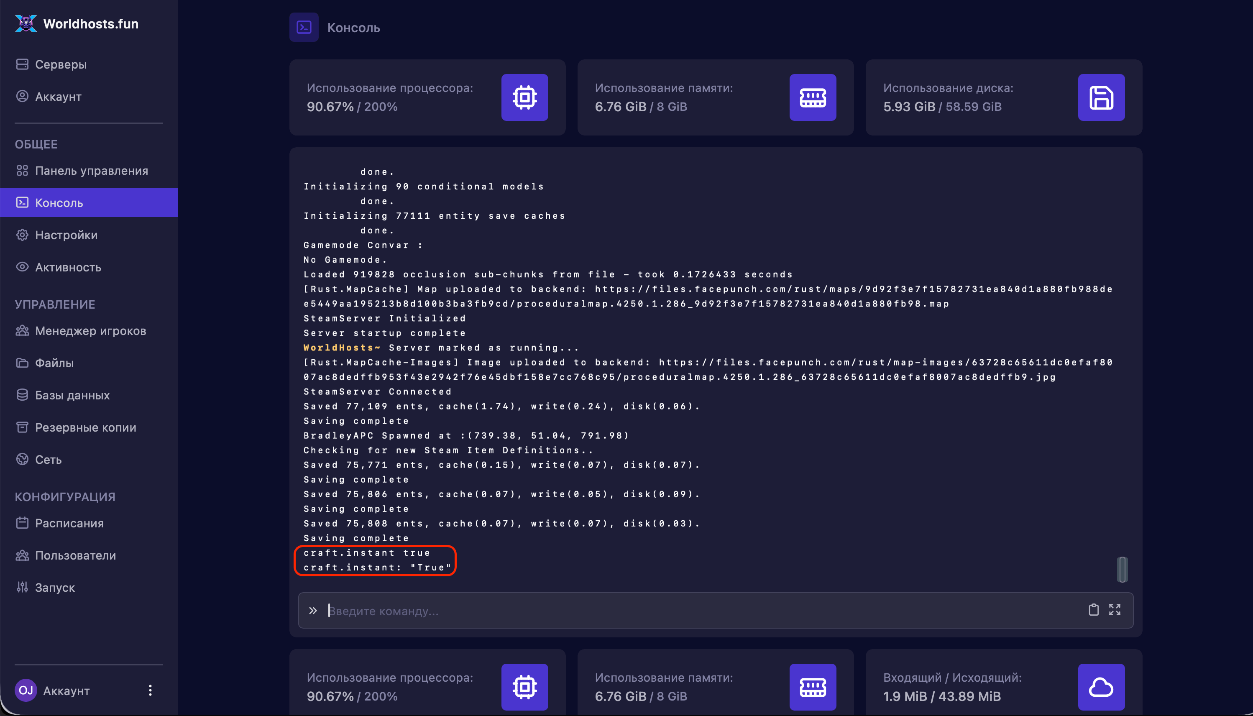Click the Базы данных database icon

click(x=22, y=395)
